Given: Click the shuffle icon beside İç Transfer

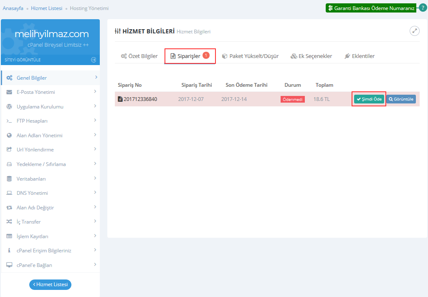Looking at the screenshot, I should (x=9, y=222).
